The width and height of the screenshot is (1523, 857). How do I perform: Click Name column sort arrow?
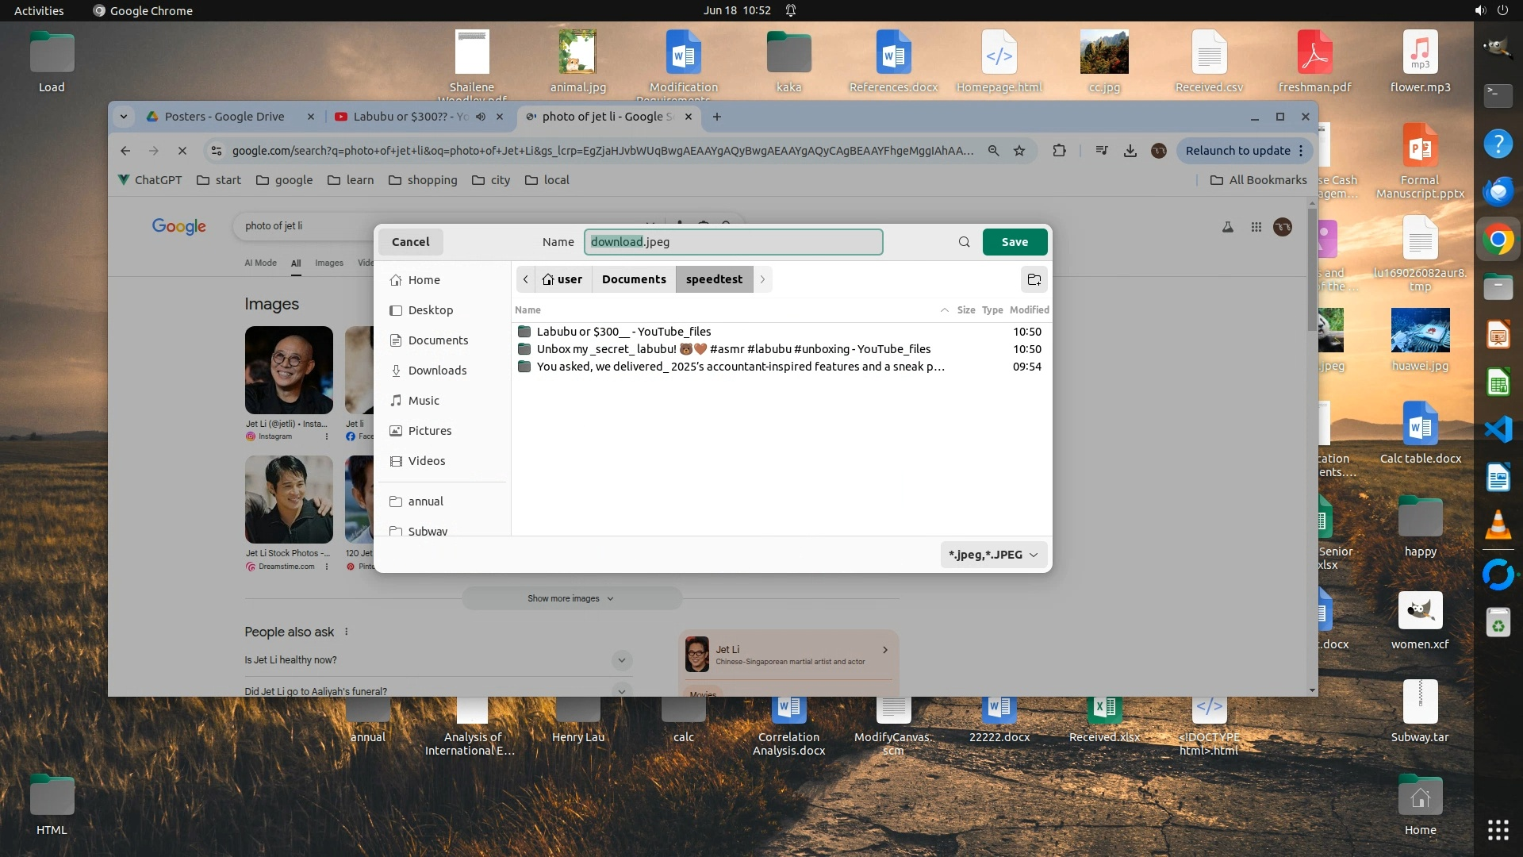(x=944, y=310)
